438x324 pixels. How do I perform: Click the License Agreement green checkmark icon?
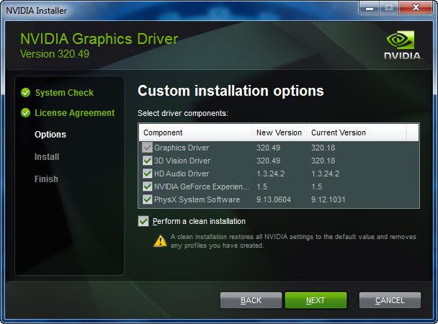tap(25, 113)
